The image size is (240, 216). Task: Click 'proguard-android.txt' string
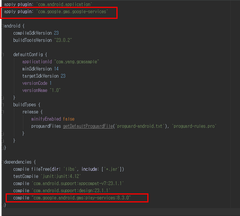(x=140, y=126)
